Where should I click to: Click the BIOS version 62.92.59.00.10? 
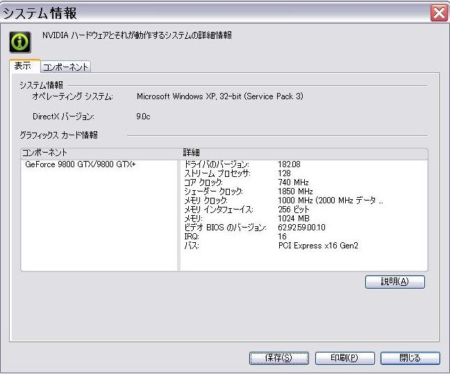(x=301, y=228)
